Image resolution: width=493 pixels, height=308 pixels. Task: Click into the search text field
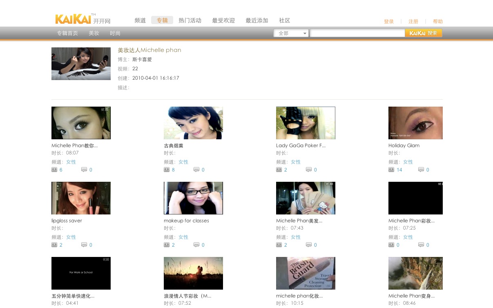click(x=357, y=33)
